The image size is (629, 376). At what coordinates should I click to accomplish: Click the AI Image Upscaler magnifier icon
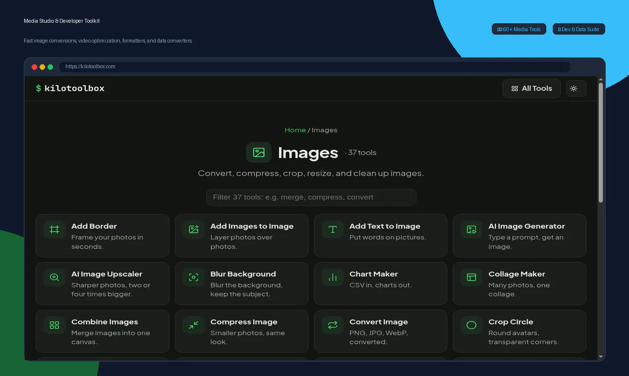(54, 278)
